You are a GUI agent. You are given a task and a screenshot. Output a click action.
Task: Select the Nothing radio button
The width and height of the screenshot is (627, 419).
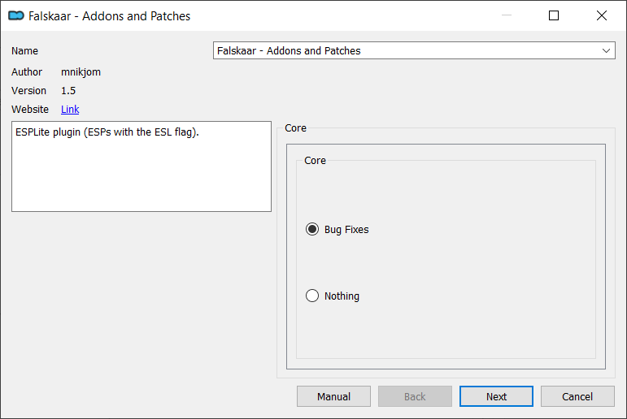point(312,296)
